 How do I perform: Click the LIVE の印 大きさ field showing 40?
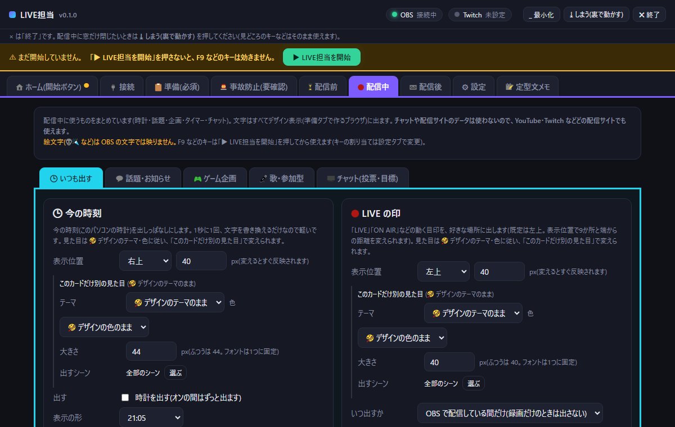449,362
